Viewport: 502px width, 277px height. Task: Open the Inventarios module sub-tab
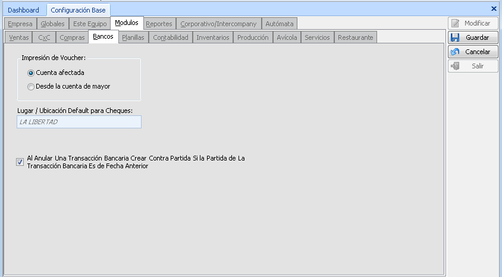pyautogui.click(x=212, y=37)
